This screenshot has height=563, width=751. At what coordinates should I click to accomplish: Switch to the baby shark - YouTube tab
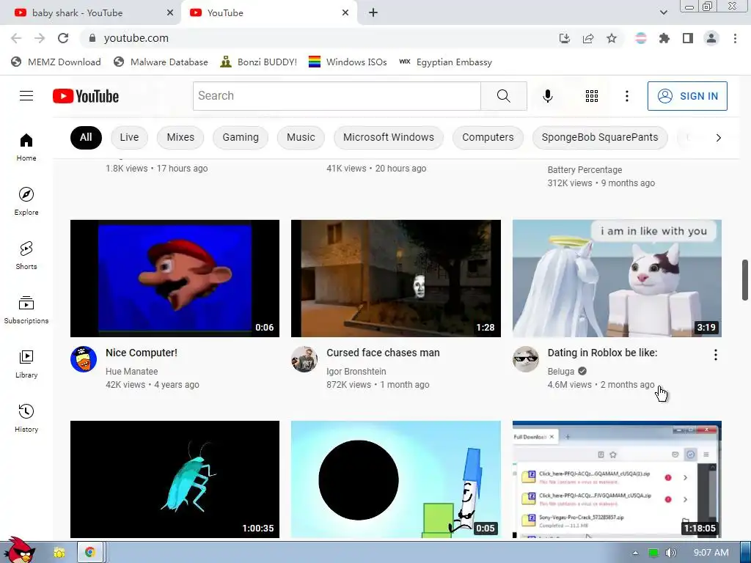point(91,13)
